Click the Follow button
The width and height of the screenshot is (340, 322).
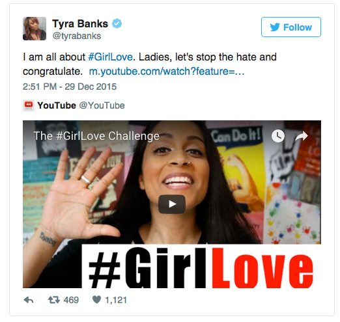click(x=291, y=27)
